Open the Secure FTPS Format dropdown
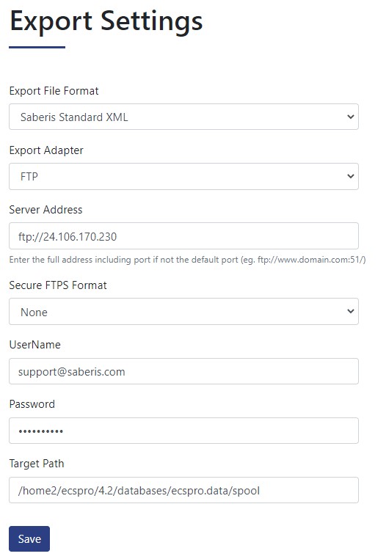This screenshot has height=559, width=386. coord(183,312)
